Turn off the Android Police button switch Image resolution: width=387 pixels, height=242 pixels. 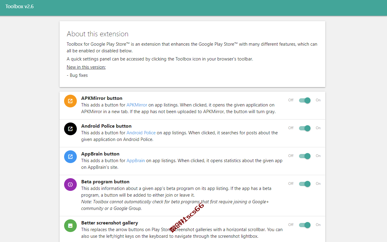(x=305, y=128)
